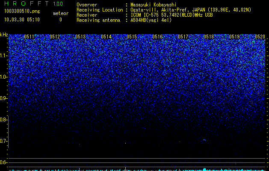
Task: Click the Receiving antenna label
Action: pyautogui.click(x=98, y=21)
